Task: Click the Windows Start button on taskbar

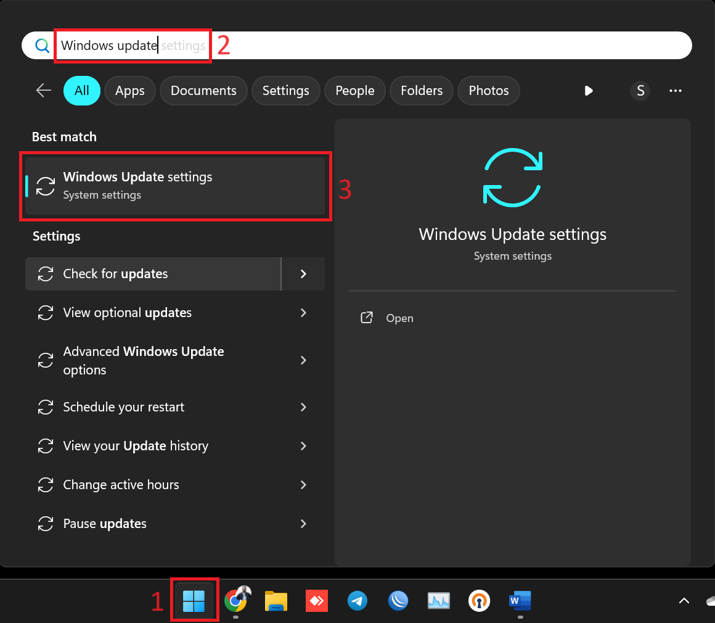Action: 194,600
